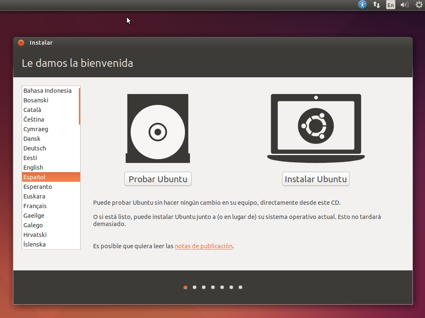This screenshot has height=318, width=425.
Task: Select Eesti language
Action: 51,158
